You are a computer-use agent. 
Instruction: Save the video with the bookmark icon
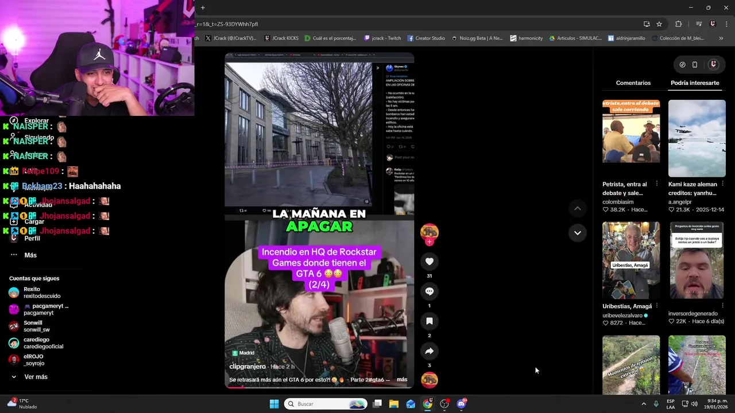429,321
